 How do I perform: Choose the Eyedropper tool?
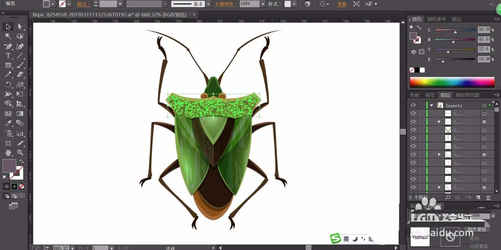coord(9,123)
